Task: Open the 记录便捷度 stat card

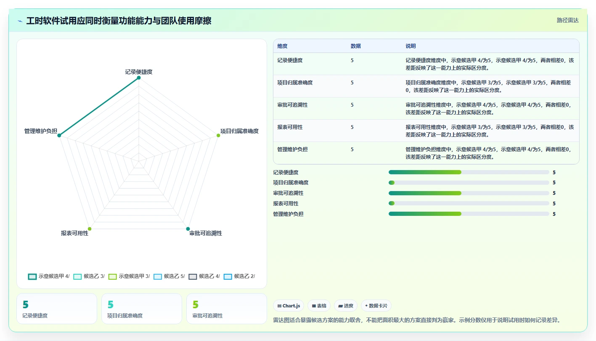Action: (x=57, y=309)
